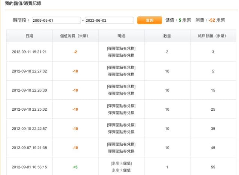Click the 2012-09-10 22:22:57 date cell
The height and width of the screenshot is (175, 239).
click(29, 129)
